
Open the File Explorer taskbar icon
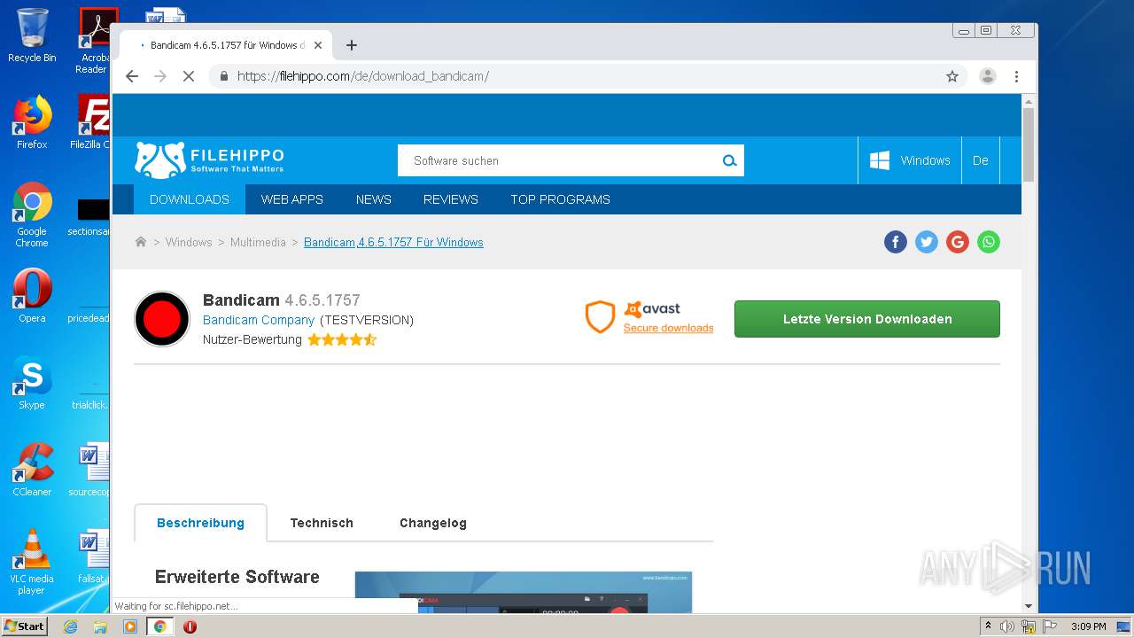tap(100, 626)
